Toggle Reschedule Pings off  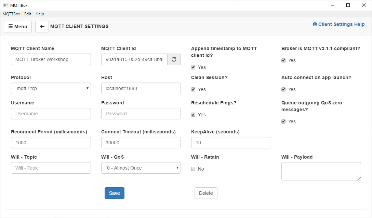click(193, 115)
